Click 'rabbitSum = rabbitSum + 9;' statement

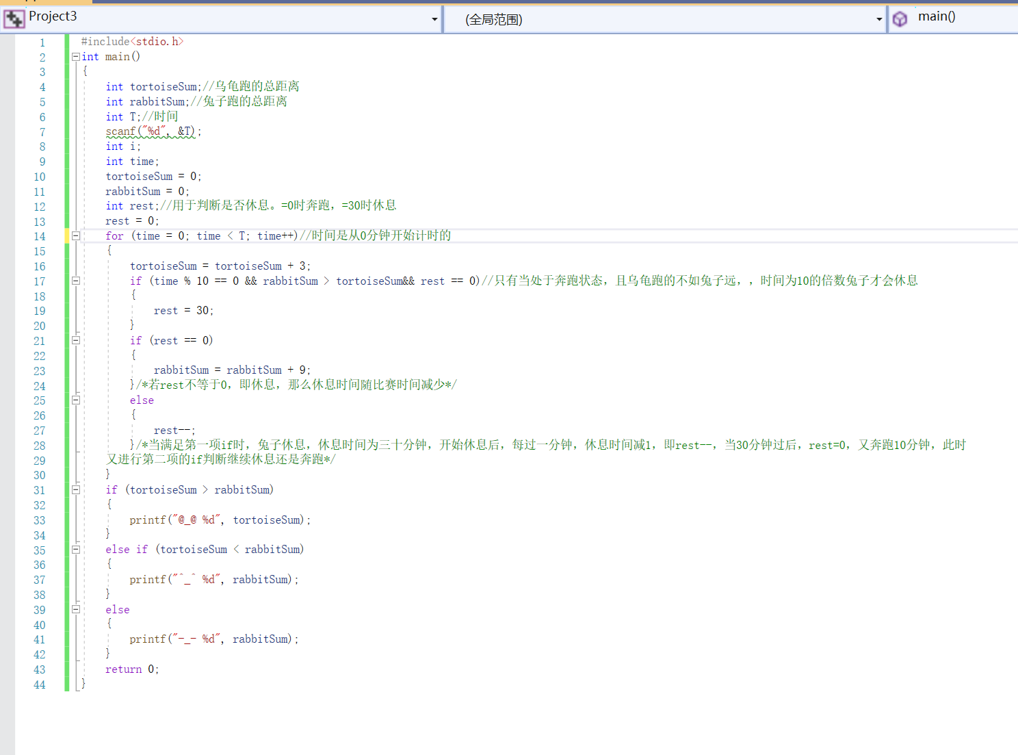tap(232, 370)
